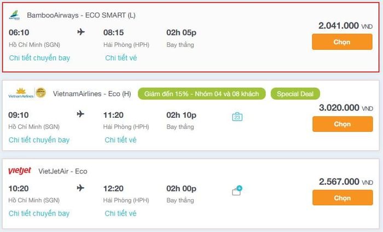This screenshot has height=232, width=383.
Task: Click the red Vietjet logo
Action: 20,171
